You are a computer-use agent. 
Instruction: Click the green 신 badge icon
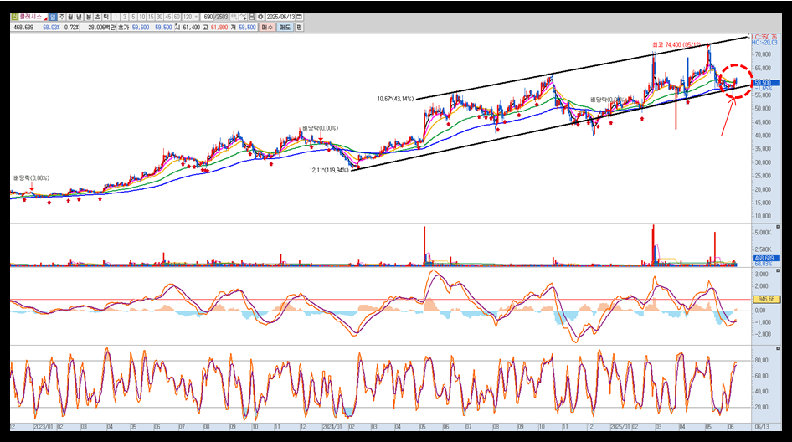pos(14,18)
